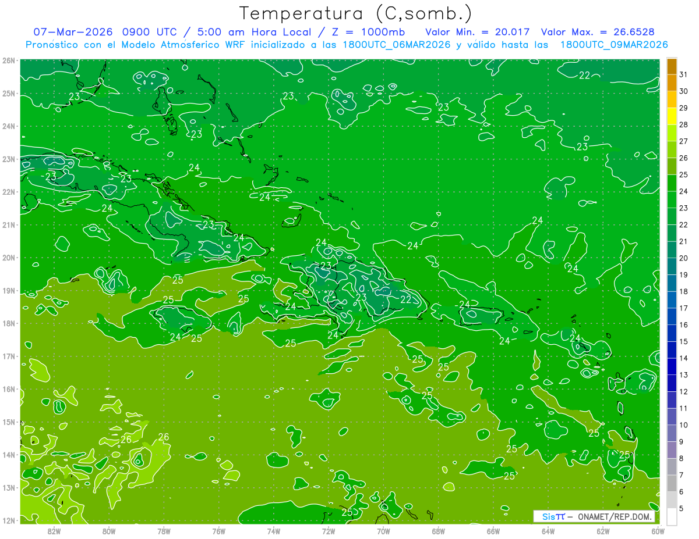Image resolution: width=699 pixels, height=539 pixels.
Task: Select the 72W longitude axis label
Action: (329, 531)
